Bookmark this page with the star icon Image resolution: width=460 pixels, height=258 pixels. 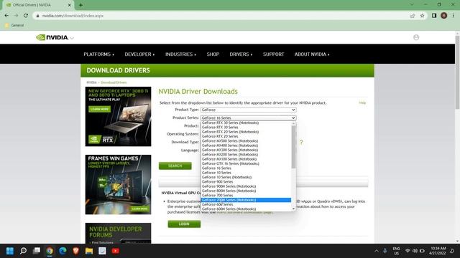pyautogui.click(x=422, y=16)
